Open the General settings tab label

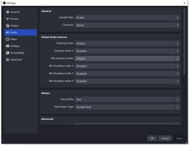click(15, 12)
